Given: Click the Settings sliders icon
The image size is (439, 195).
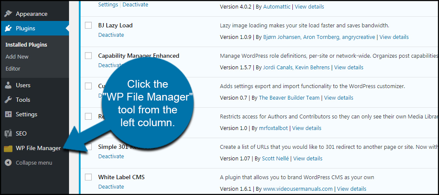Looking at the screenshot, I should (8, 114).
